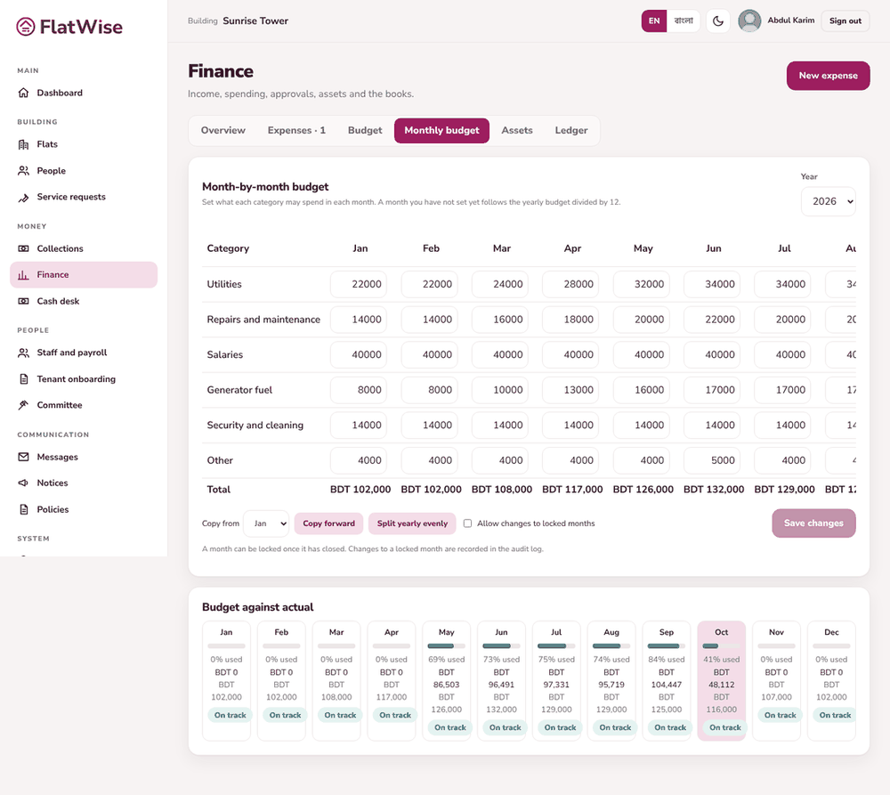Click the Collections banknote icon
The height and width of the screenshot is (795, 890).
pyautogui.click(x=23, y=248)
